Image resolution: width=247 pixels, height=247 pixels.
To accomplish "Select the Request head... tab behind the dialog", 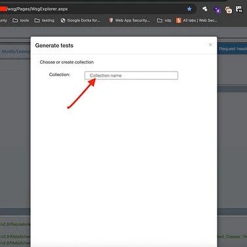I will point(233,48).
